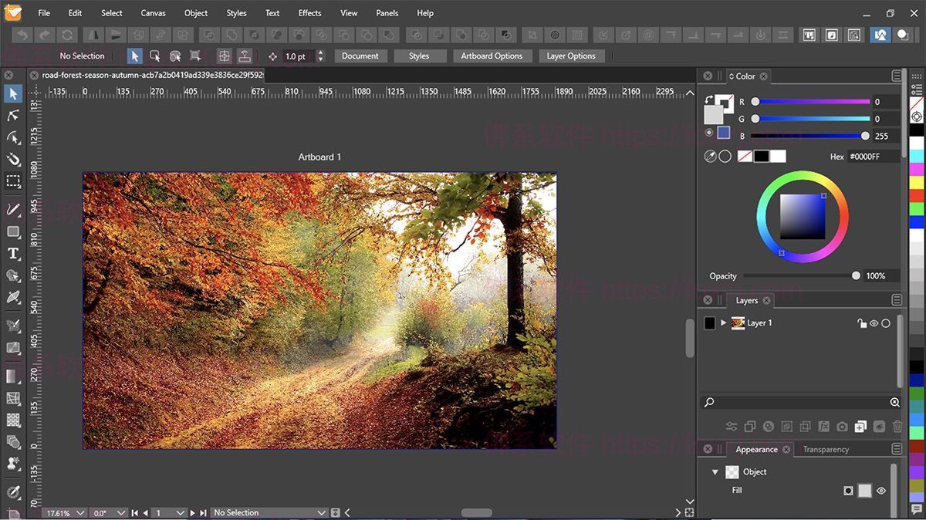Hide Layer 1 using the eye icon
This screenshot has width=926, height=520.
(874, 323)
